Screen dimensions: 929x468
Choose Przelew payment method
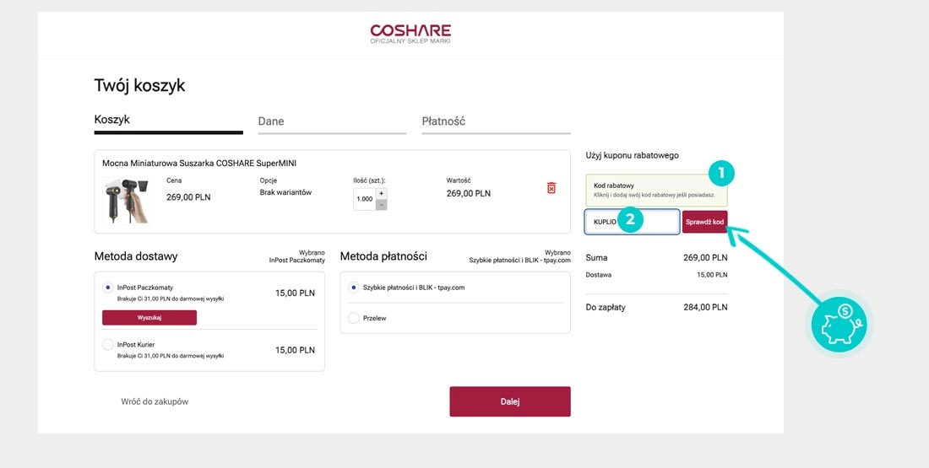point(354,318)
